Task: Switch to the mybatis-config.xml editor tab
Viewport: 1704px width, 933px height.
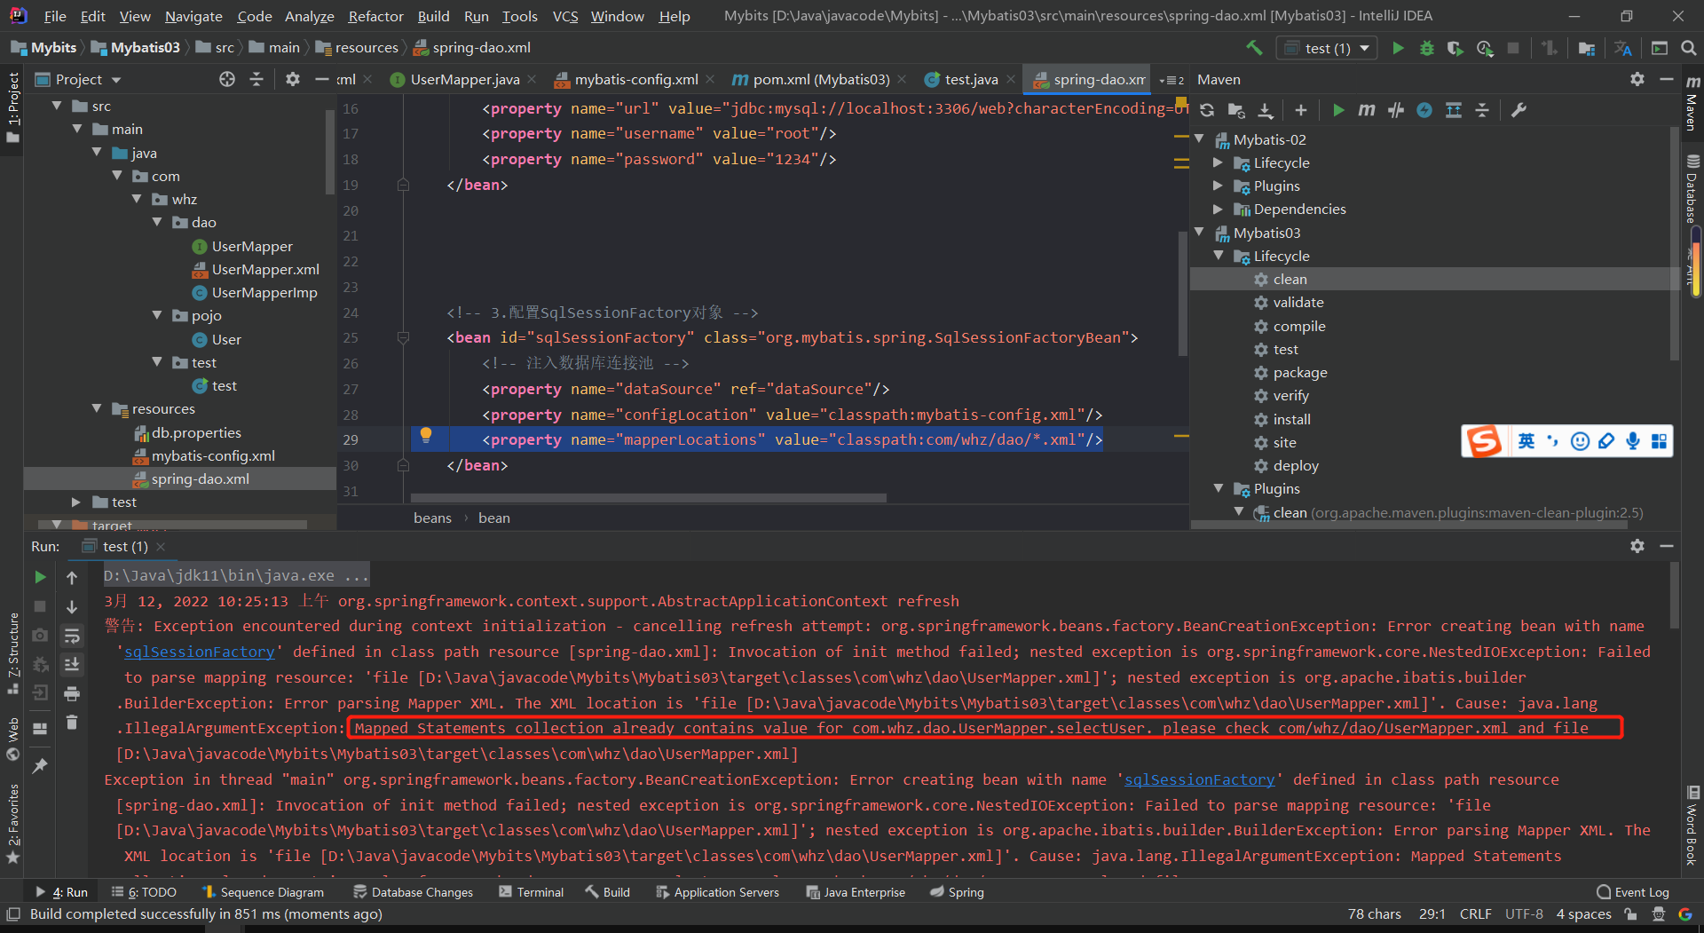Action: (x=635, y=79)
